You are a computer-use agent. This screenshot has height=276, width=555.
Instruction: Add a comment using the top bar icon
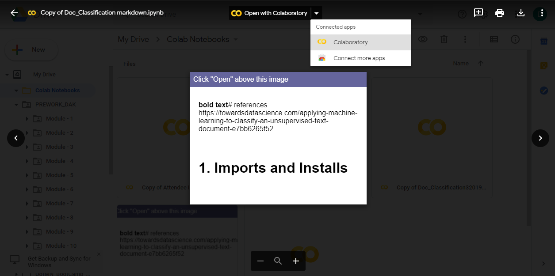click(x=478, y=13)
